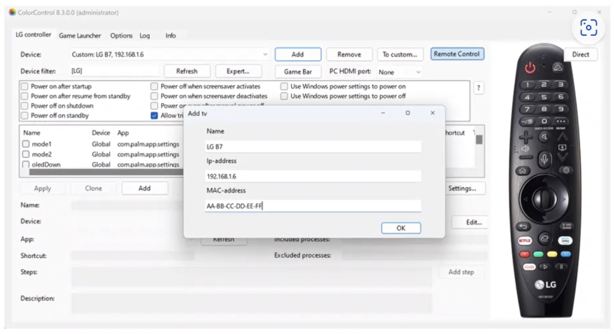The width and height of the screenshot is (614, 334).
Task: Click the MAC-address field in Add tv dialog
Action: coord(313,206)
